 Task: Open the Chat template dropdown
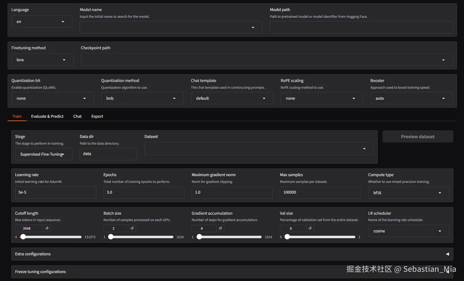tap(232, 98)
